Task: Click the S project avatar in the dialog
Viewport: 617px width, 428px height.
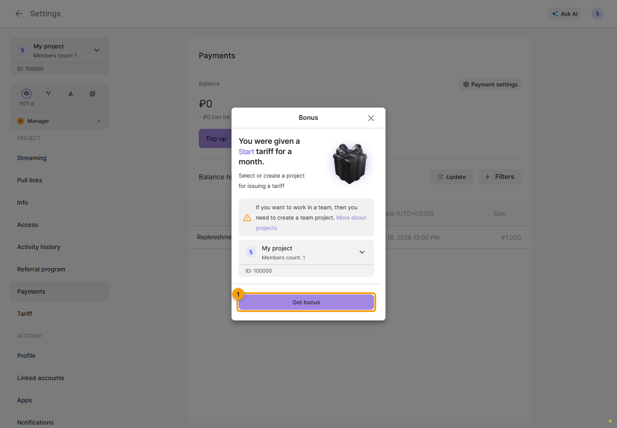Action: coord(251,252)
